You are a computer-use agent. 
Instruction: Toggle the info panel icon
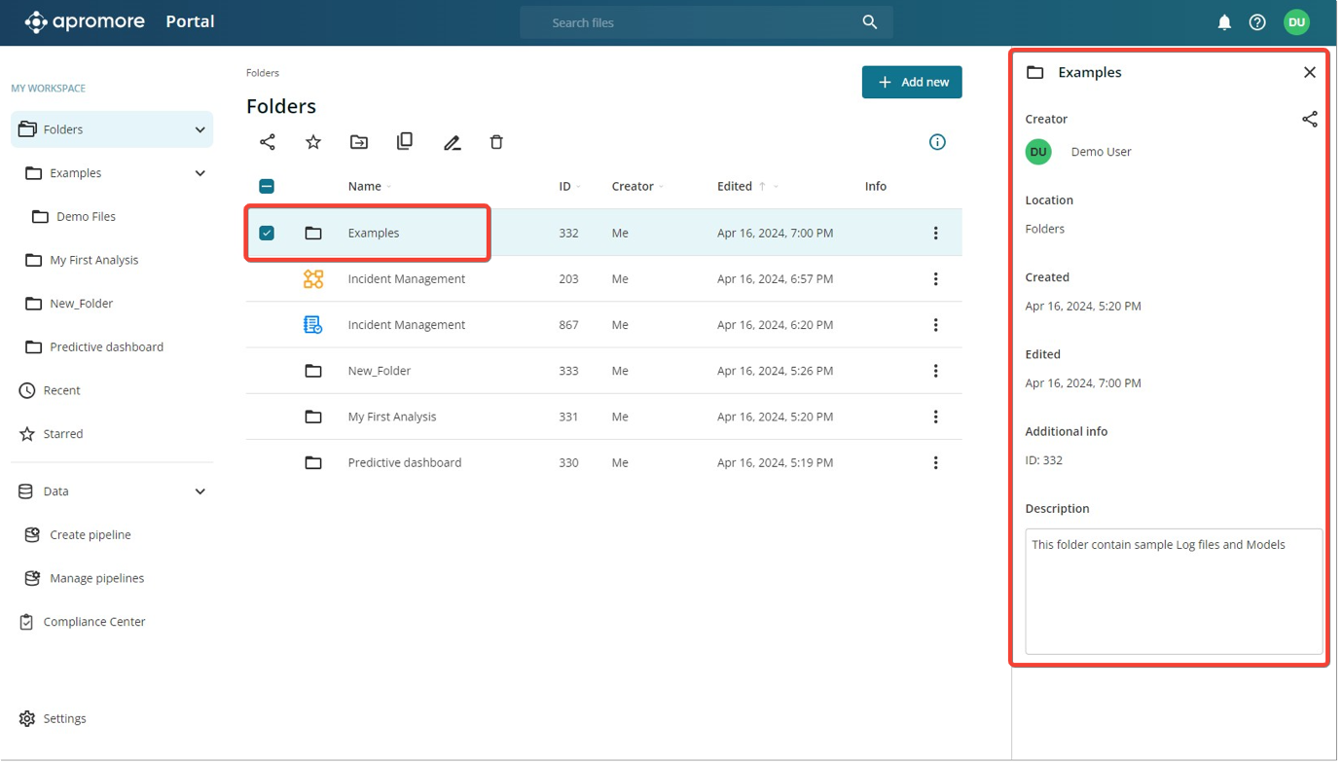tap(937, 142)
